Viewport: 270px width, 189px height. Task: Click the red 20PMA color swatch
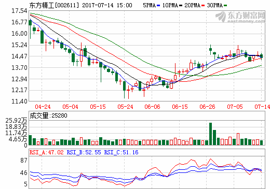click(x=203, y=6)
